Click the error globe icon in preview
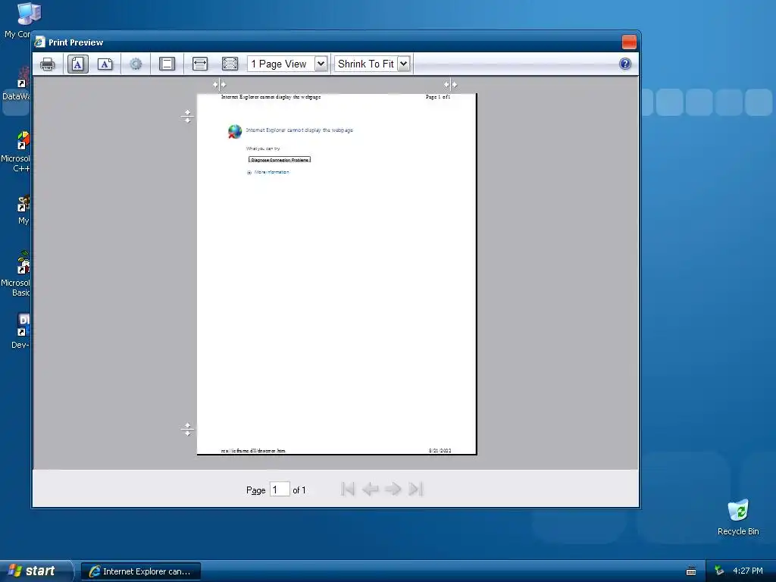Viewport: 776px width, 582px height. pos(235,131)
